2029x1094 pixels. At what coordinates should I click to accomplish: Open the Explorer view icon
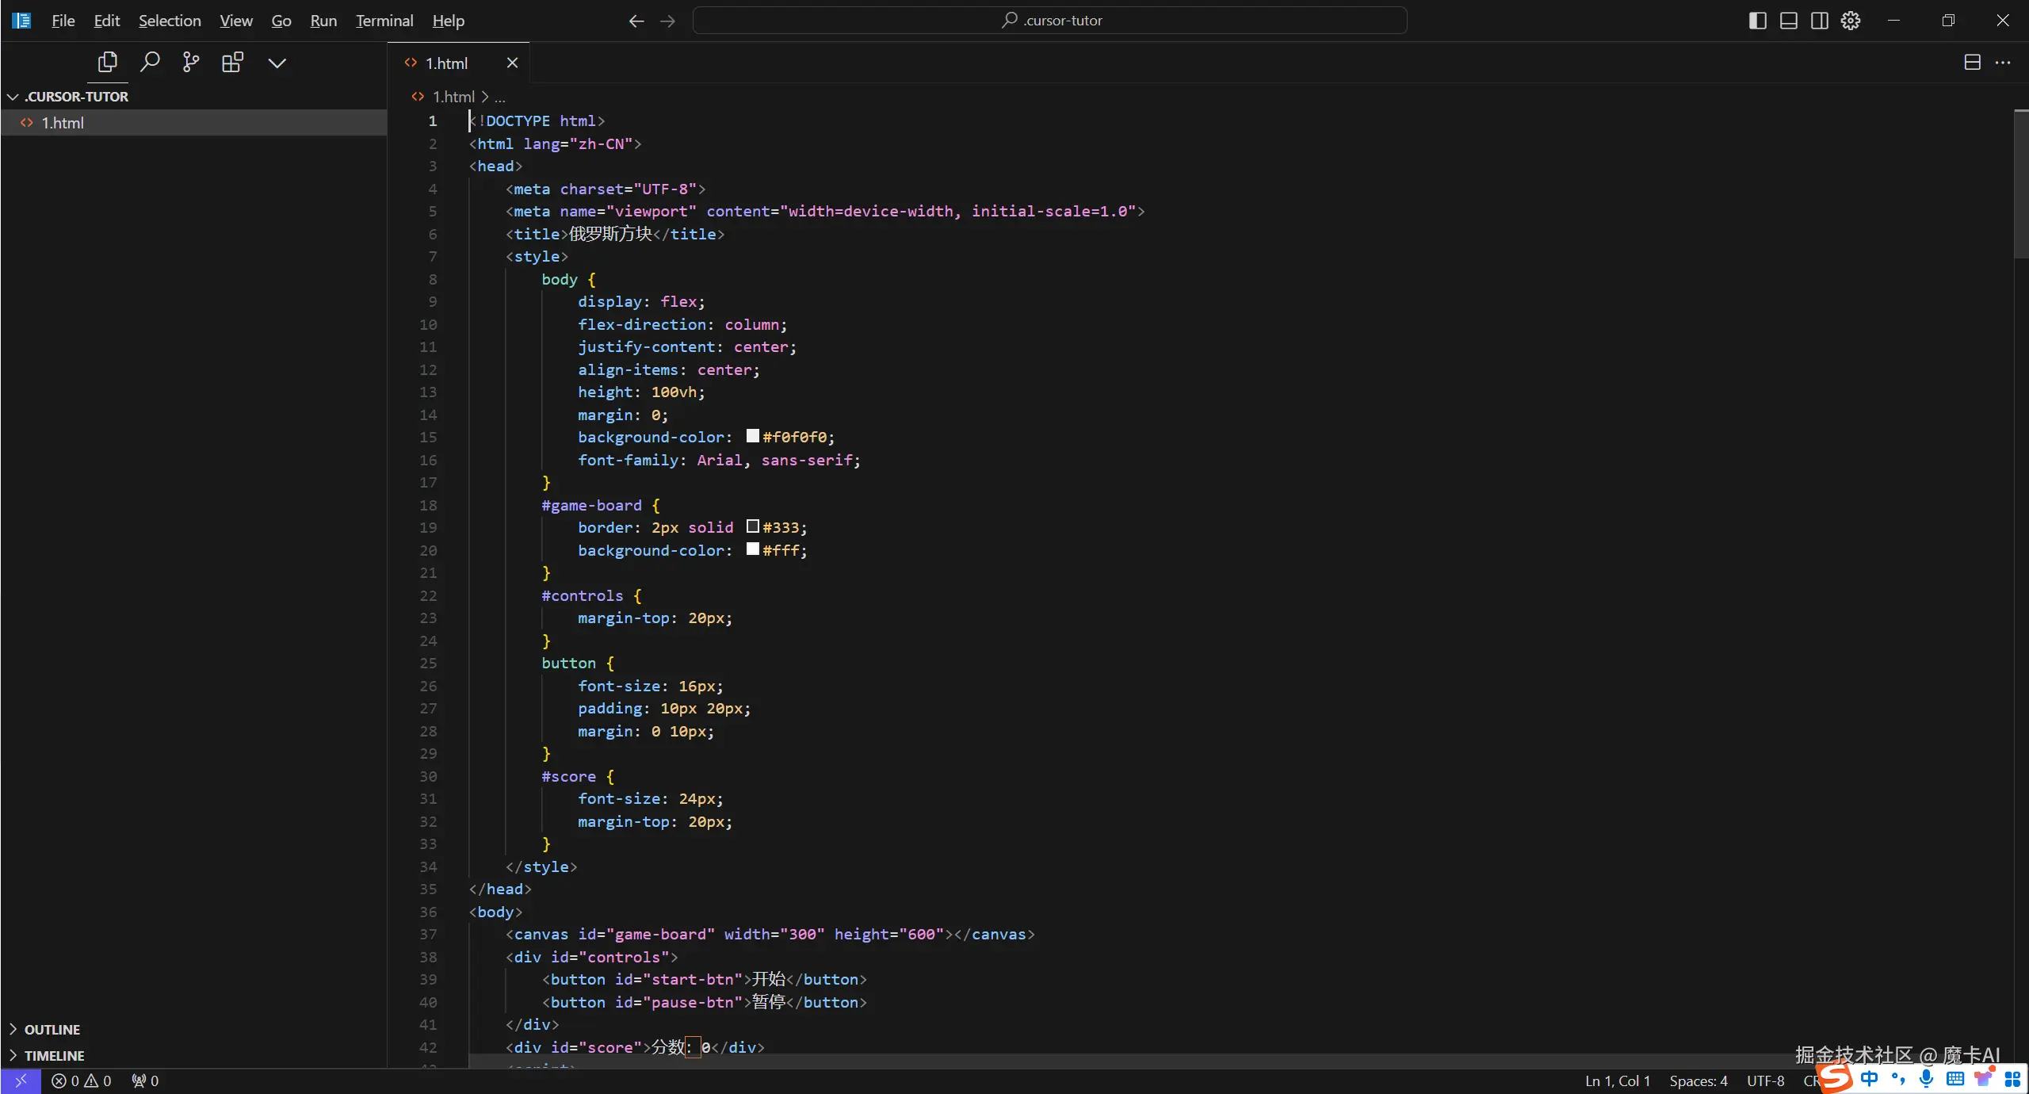coord(107,62)
